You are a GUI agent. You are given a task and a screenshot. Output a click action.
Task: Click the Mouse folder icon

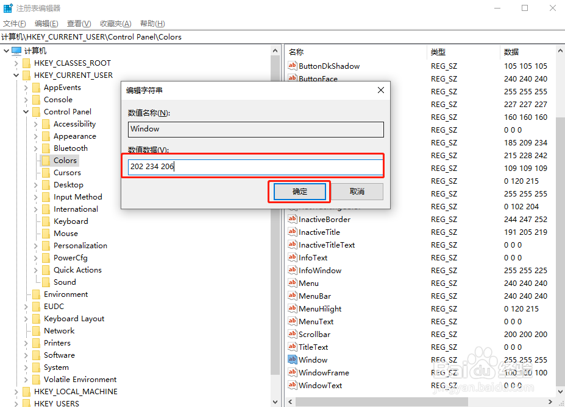(x=46, y=234)
